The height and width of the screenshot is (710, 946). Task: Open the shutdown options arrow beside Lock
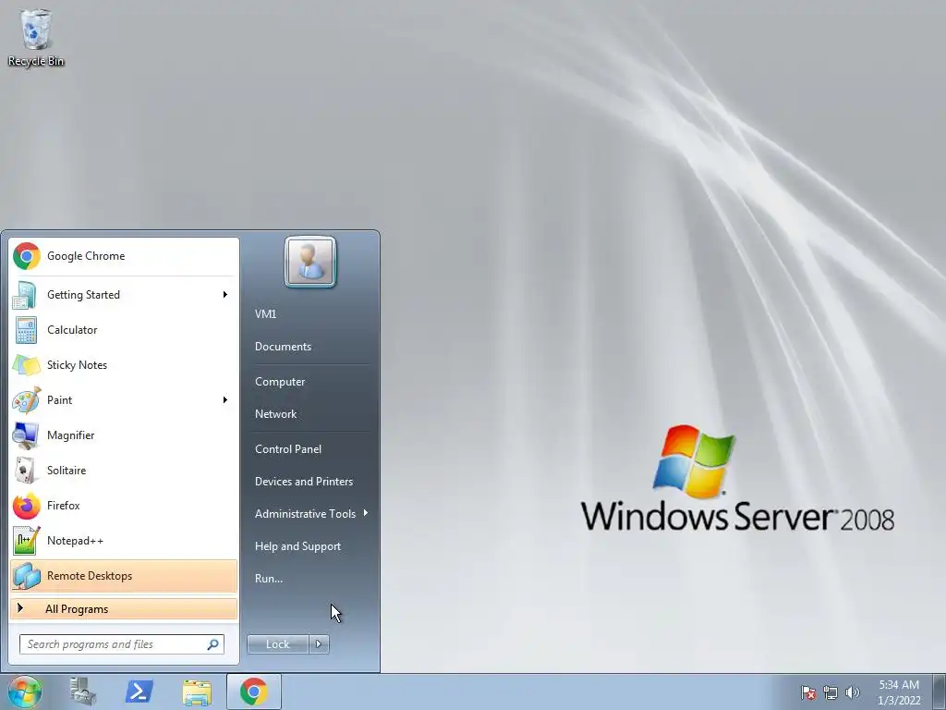(319, 644)
